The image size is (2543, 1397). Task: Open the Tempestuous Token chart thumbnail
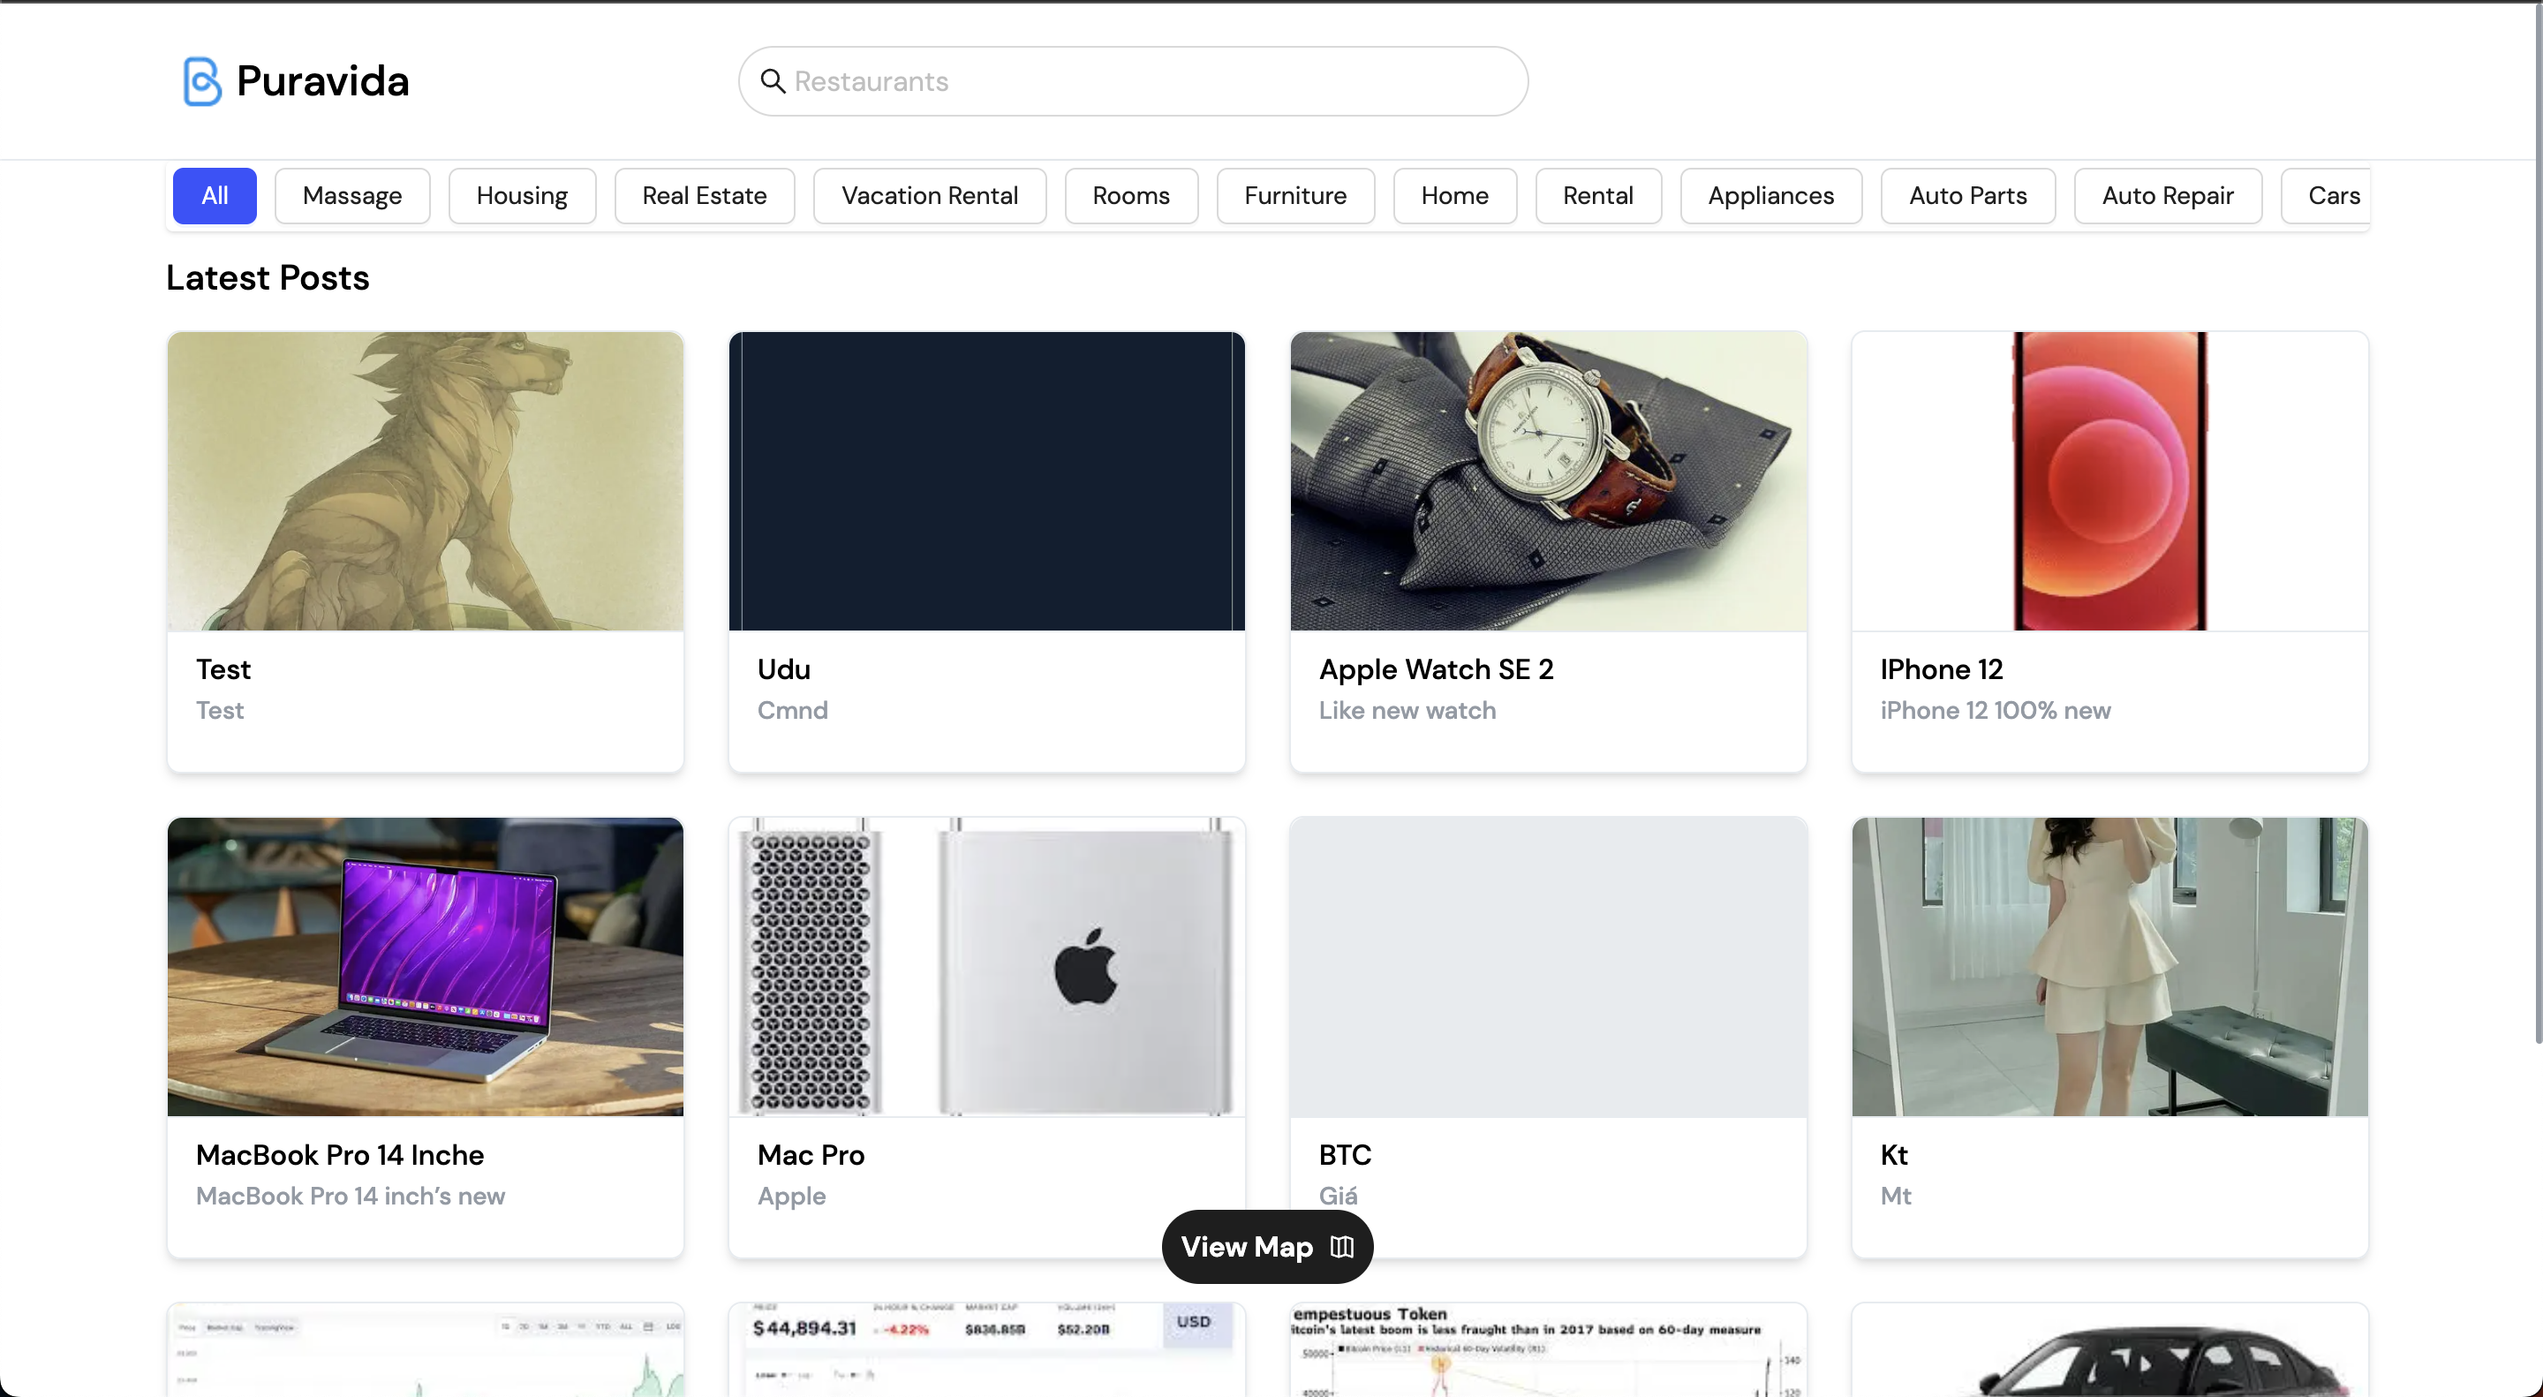click(1549, 1349)
